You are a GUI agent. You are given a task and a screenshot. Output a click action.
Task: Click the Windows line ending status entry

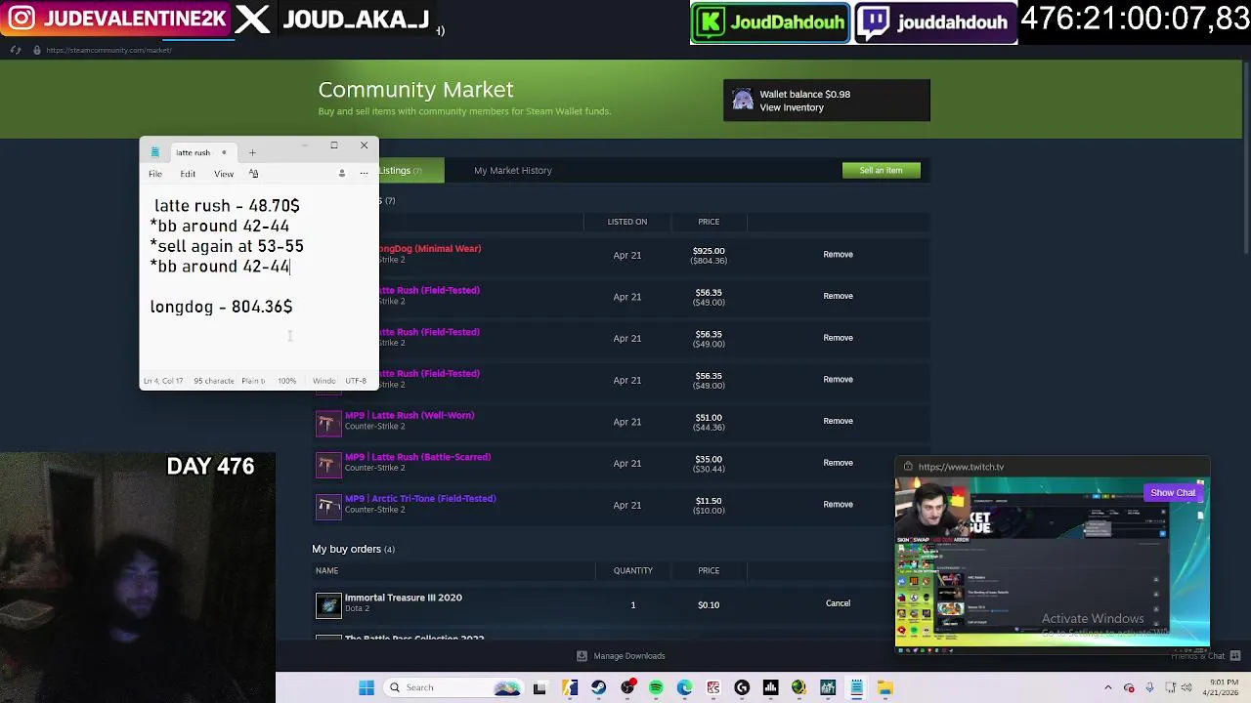point(324,381)
